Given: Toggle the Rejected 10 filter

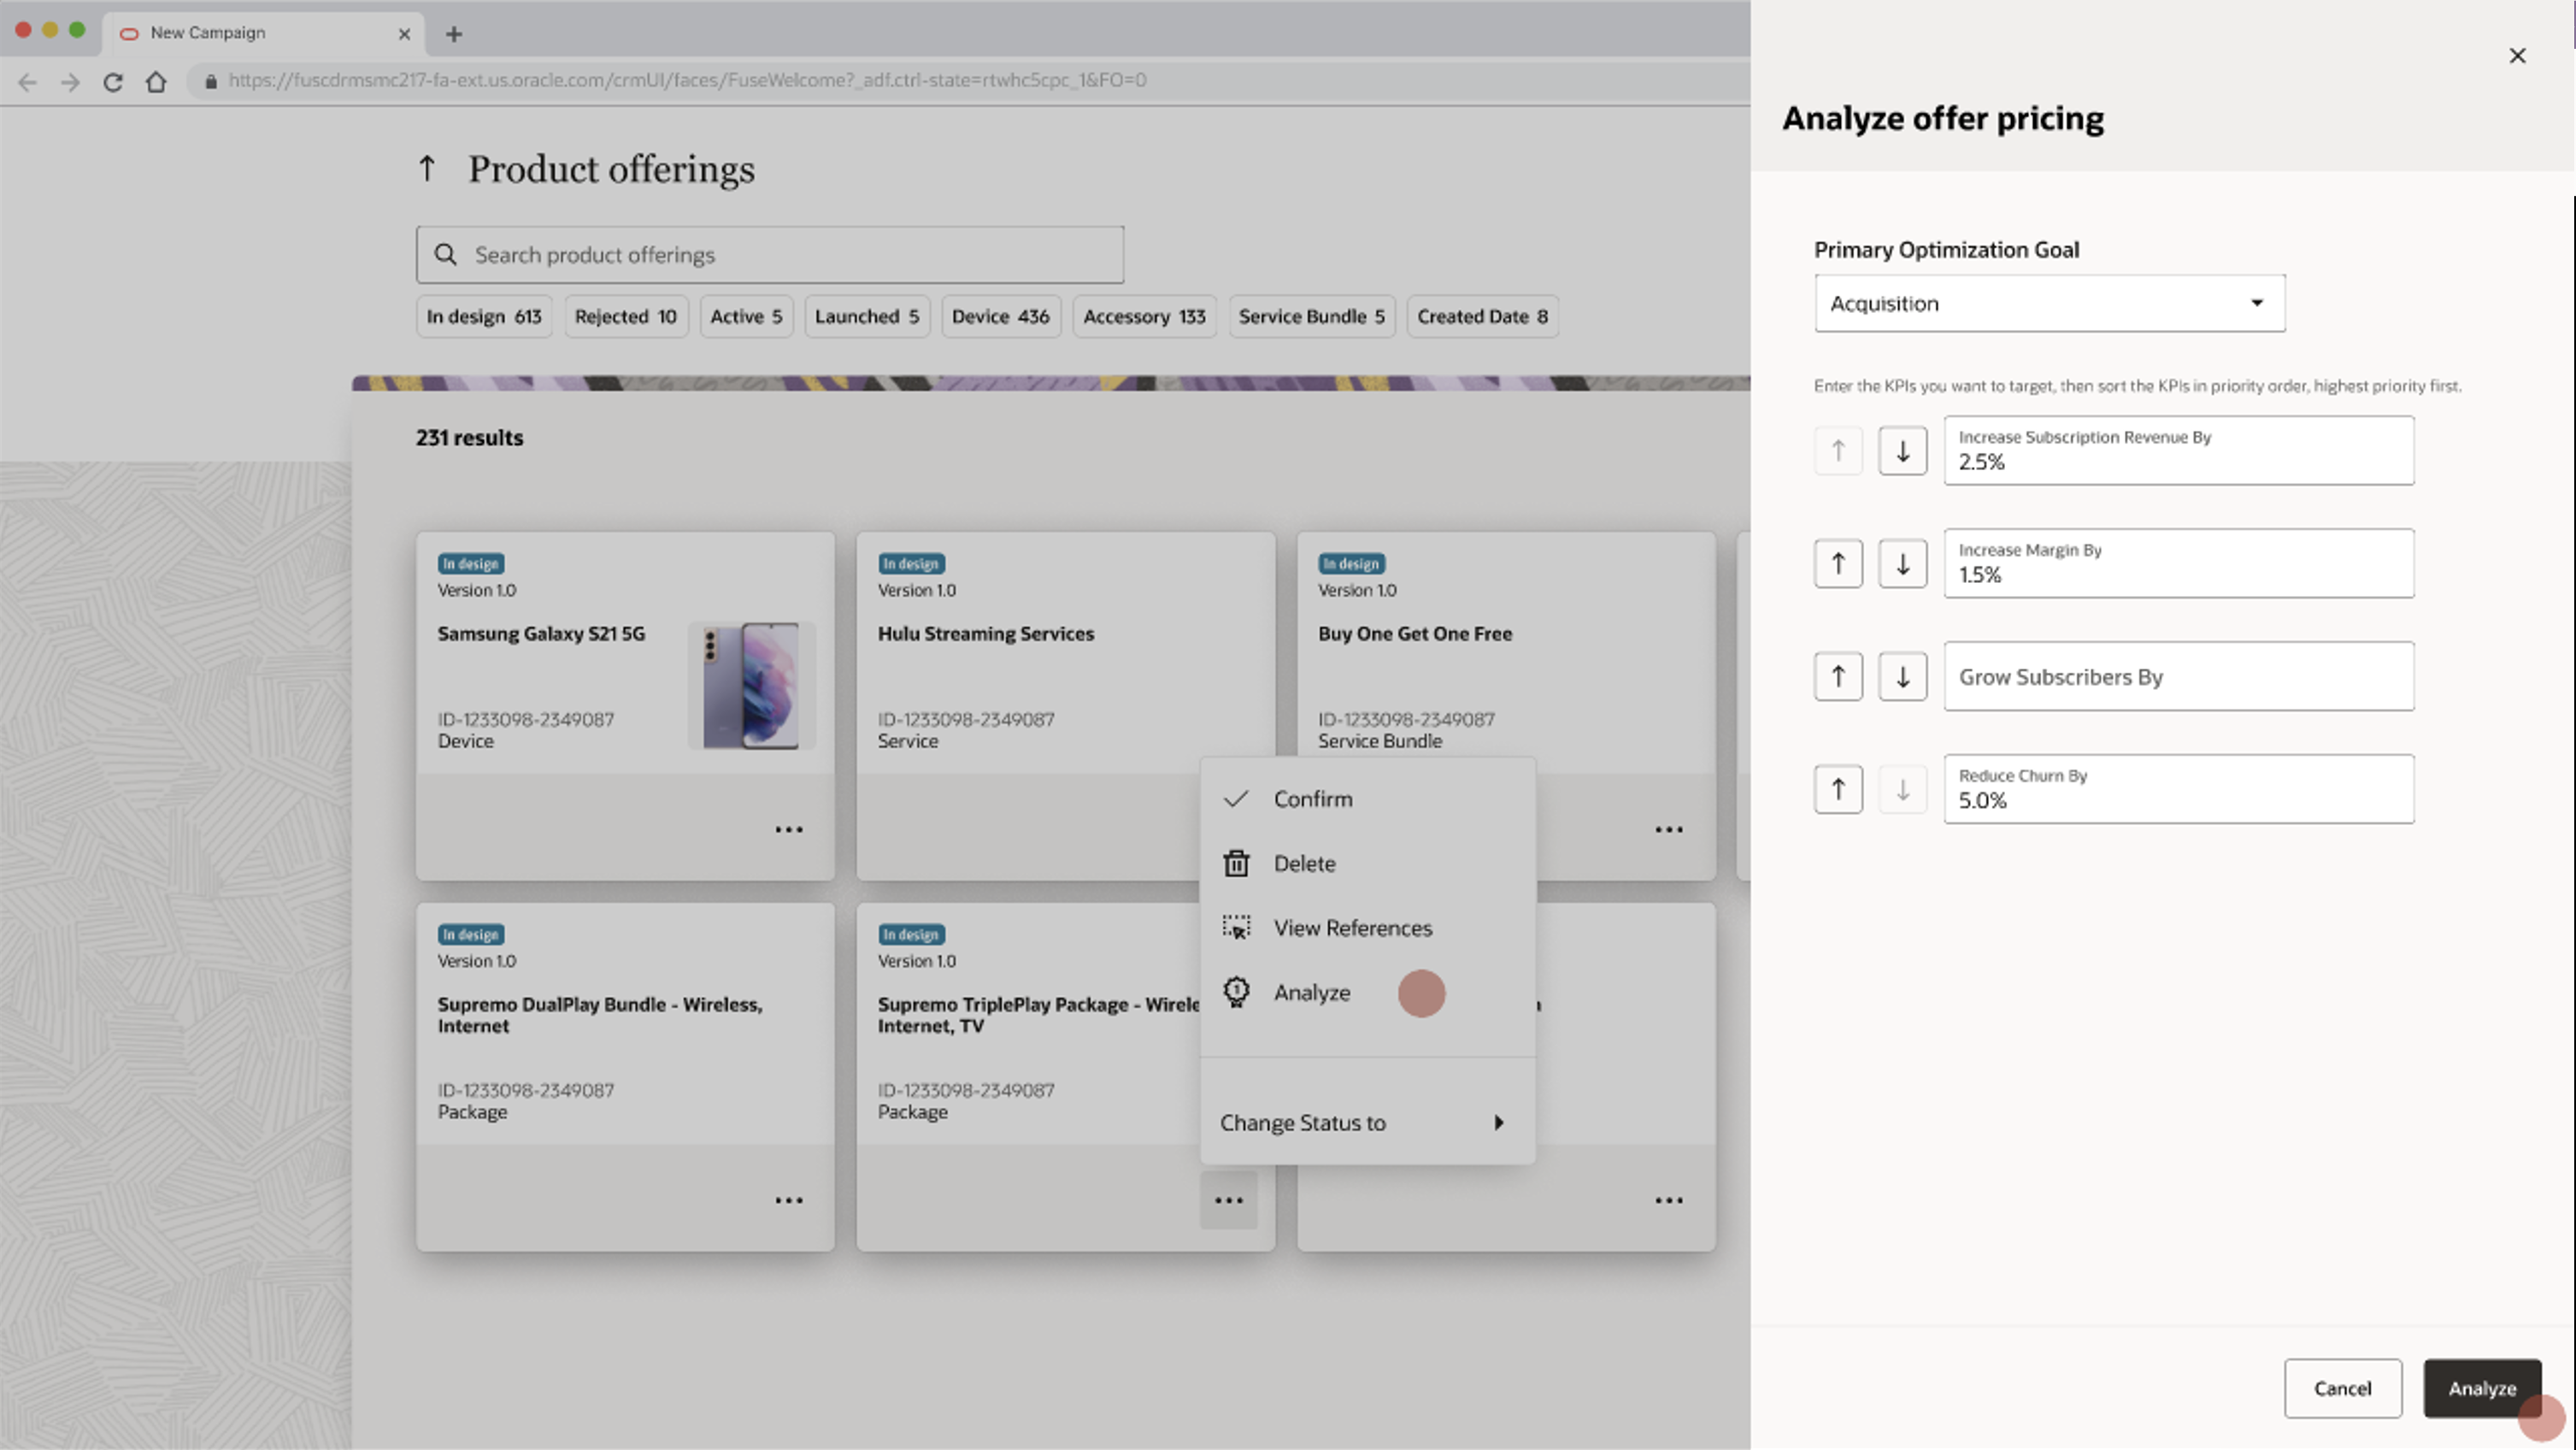Looking at the screenshot, I should click(x=625, y=316).
